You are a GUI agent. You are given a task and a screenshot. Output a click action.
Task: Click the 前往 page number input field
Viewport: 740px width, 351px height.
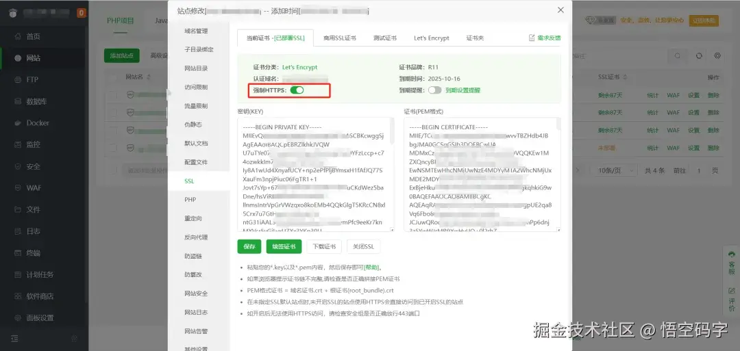699,170
